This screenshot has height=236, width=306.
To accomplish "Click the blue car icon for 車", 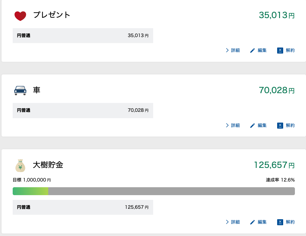I will [x=20, y=90].
